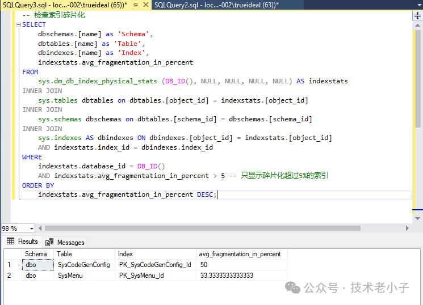Screen dimensions: 423x305
Task: Click the vertical scrollbar up arrow
Action: pyautogui.click(x=417, y=26)
